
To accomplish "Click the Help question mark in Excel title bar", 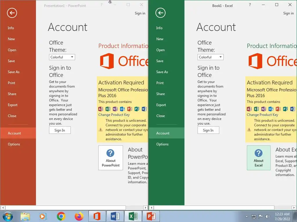I will 250,5.
